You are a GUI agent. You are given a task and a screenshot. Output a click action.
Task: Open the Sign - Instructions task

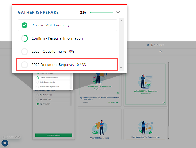pos(52,104)
